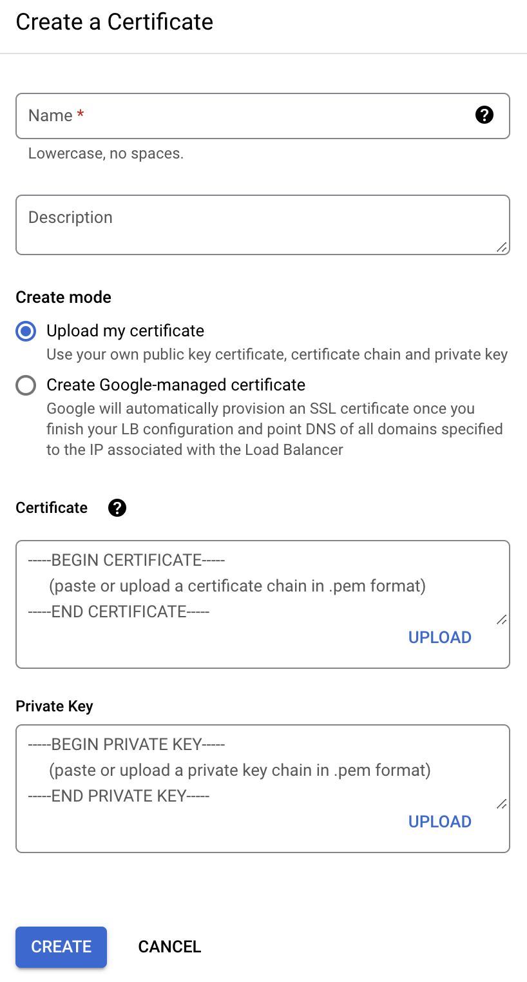
Task: Click the blue CREATE button
Action: click(x=61, y=947)
